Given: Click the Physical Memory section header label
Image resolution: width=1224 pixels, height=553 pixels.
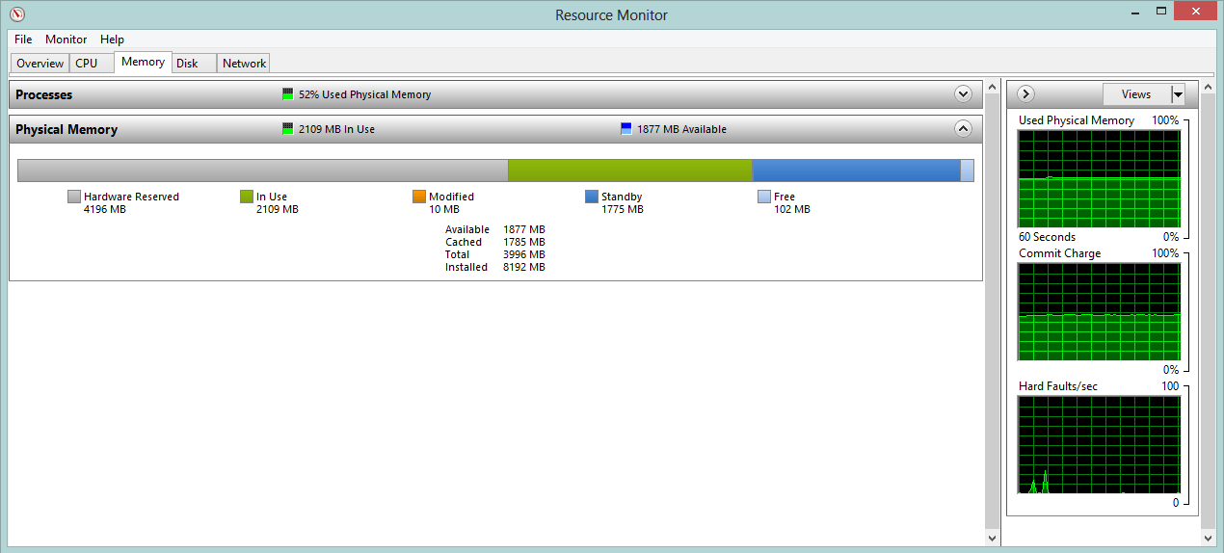Looking at the screenshot, I should pyautogui.click(x=67, y=129).
